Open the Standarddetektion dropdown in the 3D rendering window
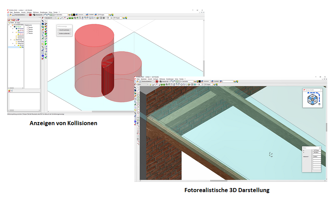This screenshot has height=204, width=330. tap(148, 81)
